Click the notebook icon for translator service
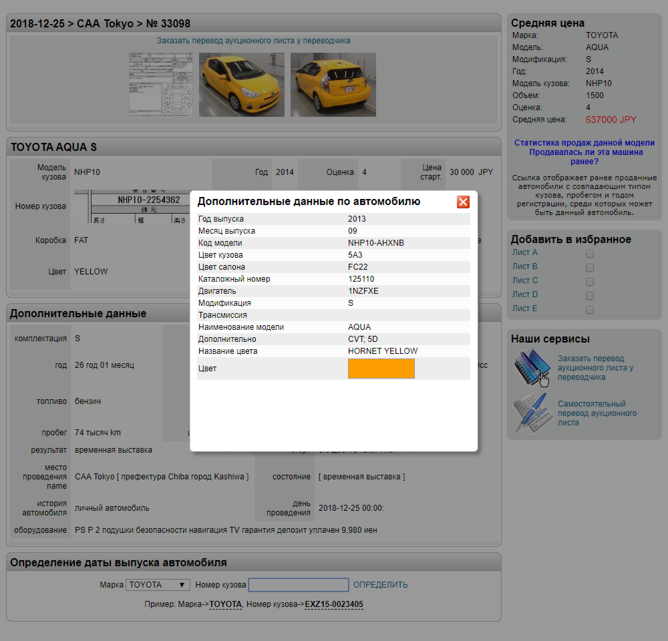This screenshot has height=641, width=668. 532,368
